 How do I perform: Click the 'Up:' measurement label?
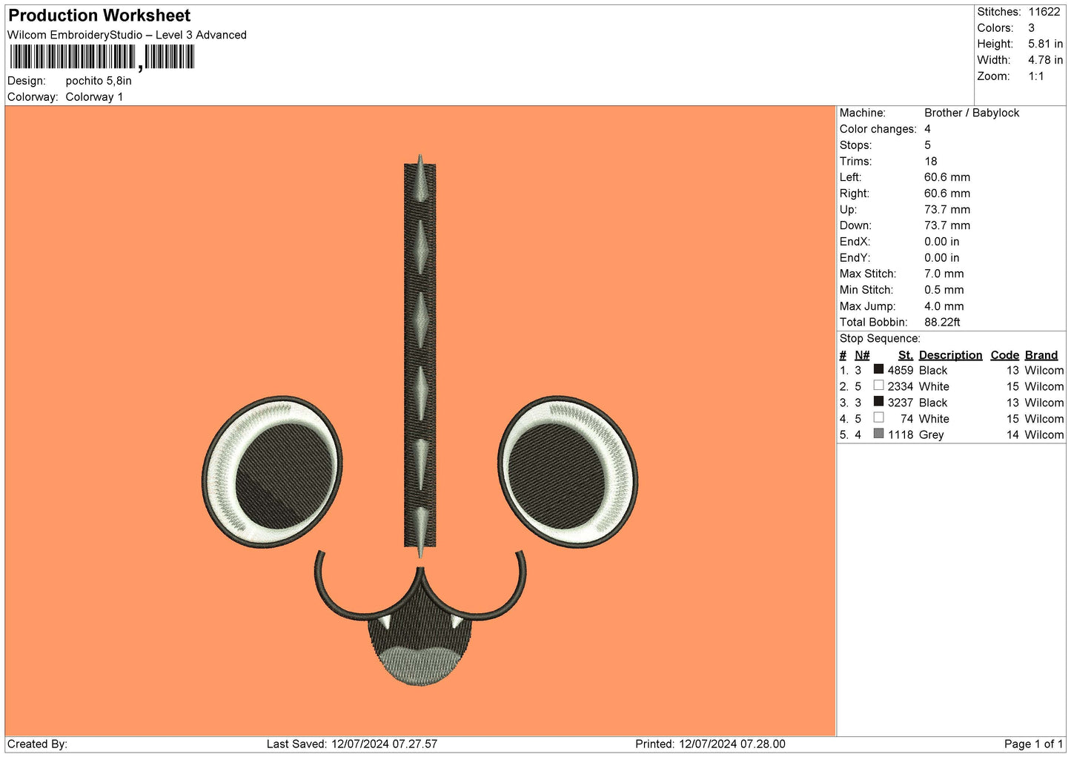(x=848, y=210)
